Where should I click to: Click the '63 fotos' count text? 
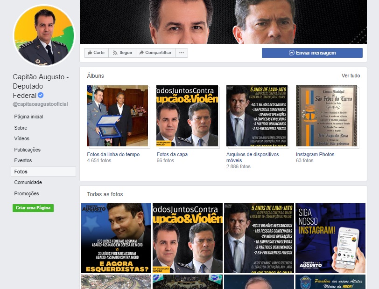coord(304,160)
